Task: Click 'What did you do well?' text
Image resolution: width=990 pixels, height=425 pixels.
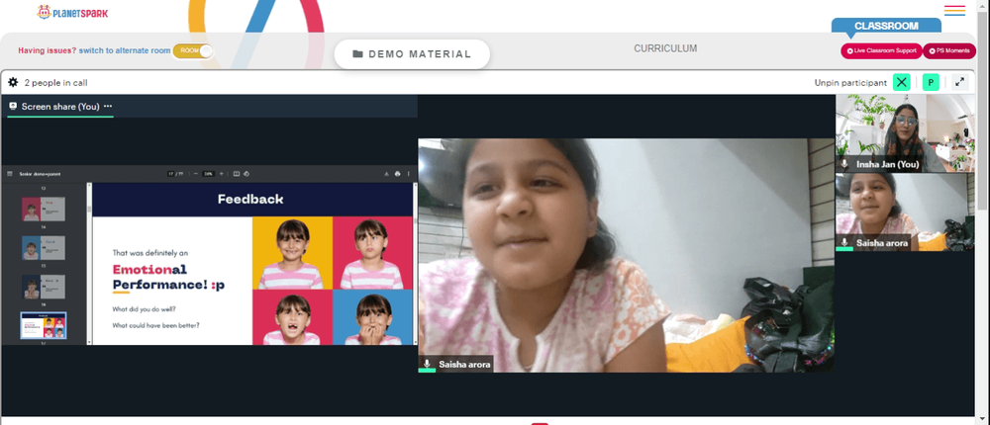Action: pyautogui.click(x=144, y=309)
